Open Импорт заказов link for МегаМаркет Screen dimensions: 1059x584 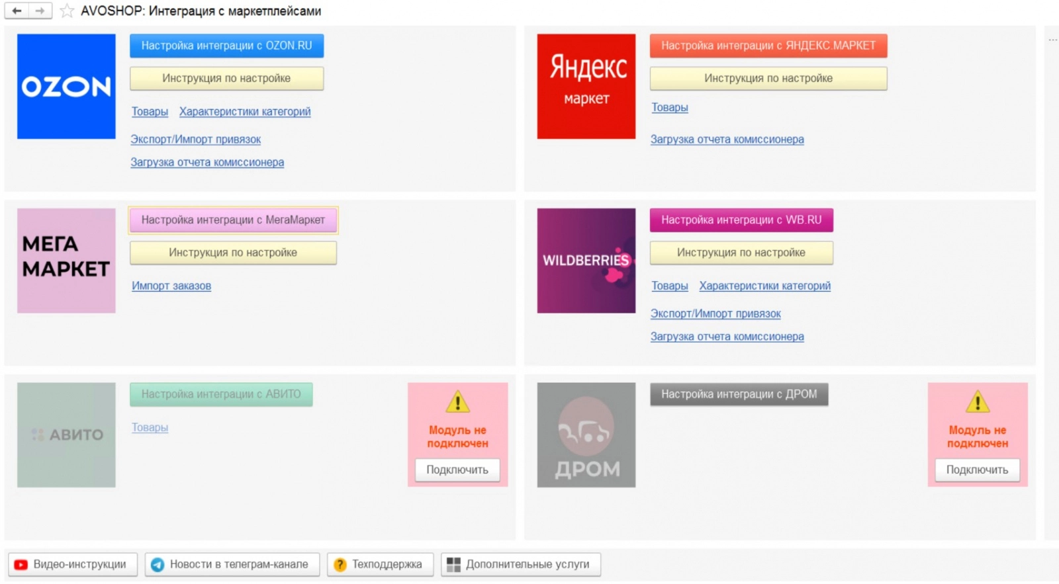pos(171,286)
